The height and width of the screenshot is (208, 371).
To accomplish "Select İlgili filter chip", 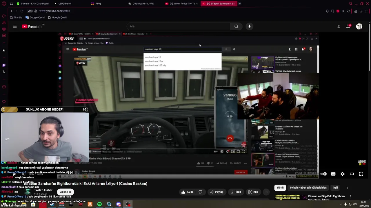I will point(335,187).
